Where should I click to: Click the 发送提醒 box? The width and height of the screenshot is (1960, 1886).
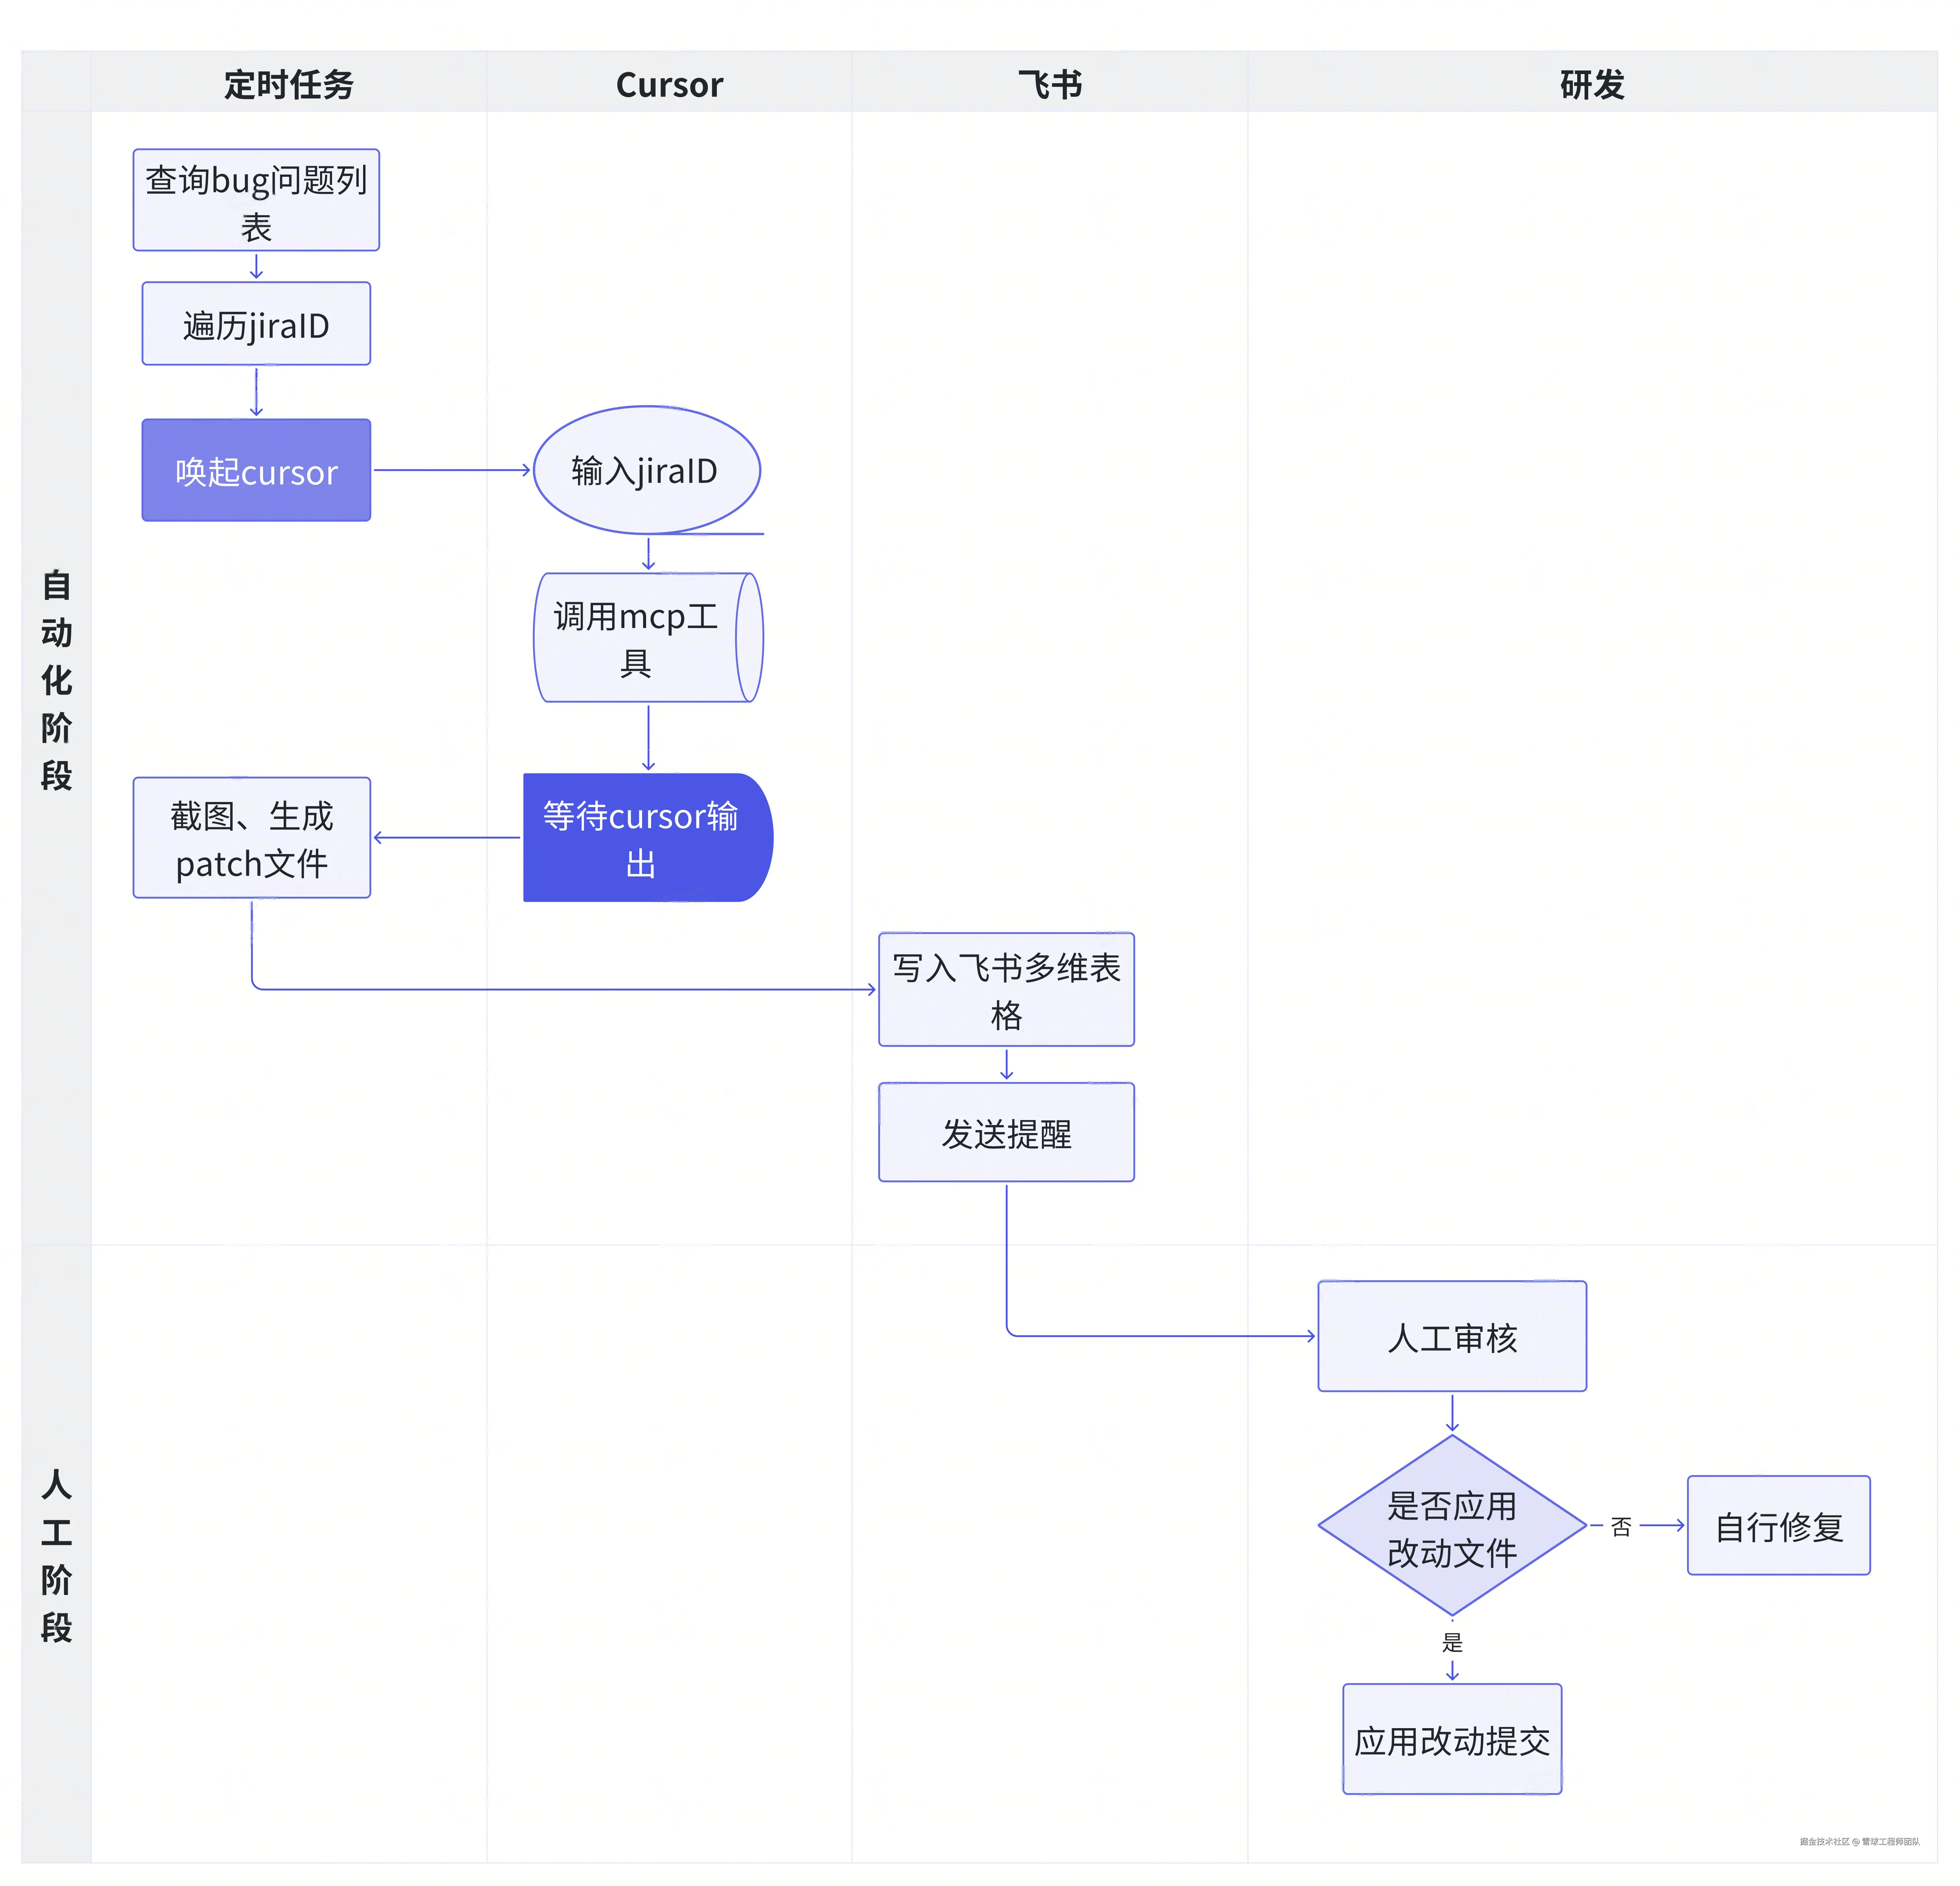coord(1006,1133)
